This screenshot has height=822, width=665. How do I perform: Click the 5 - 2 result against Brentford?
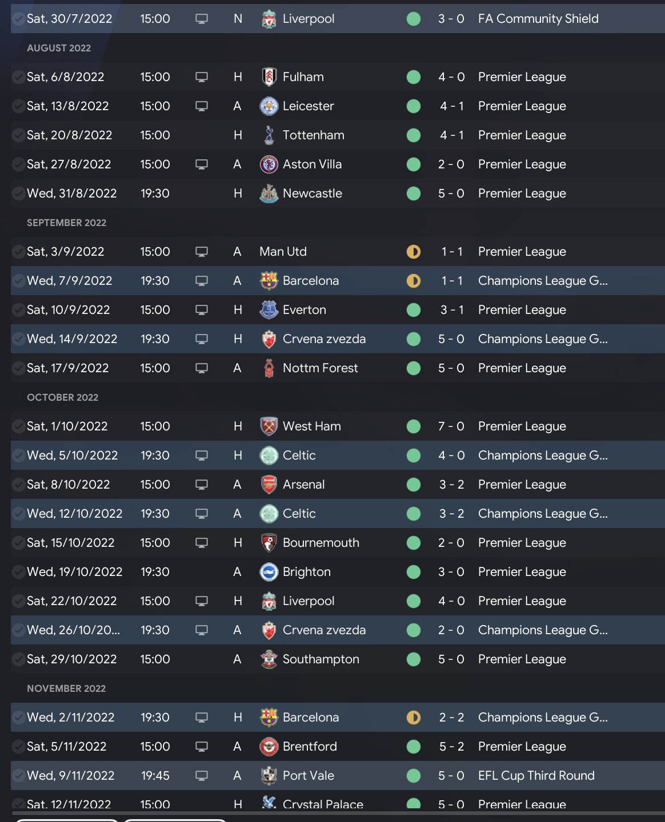451,747
